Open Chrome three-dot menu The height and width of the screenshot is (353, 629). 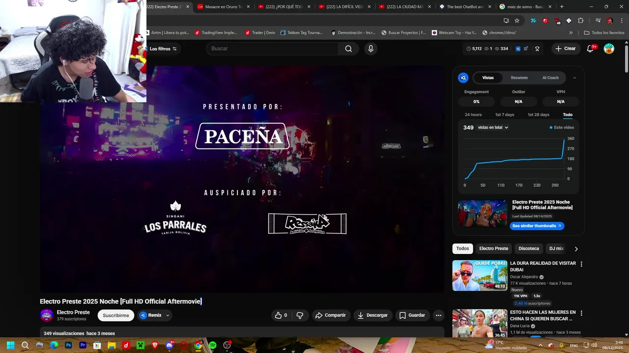coord(621,21)
